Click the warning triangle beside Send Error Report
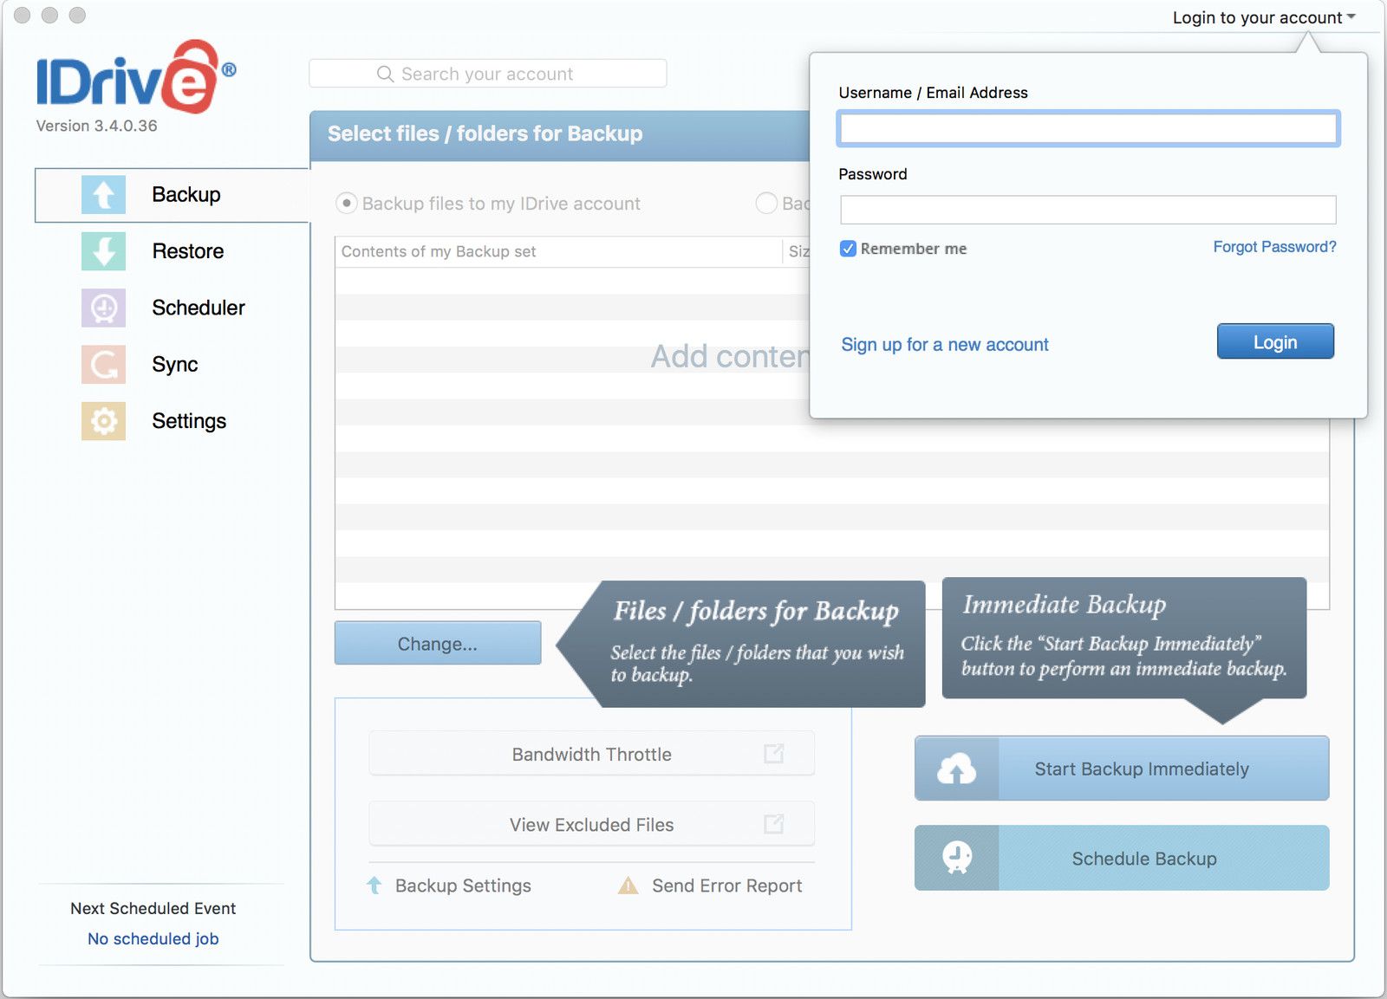1387x999 pixels. tap(628, 885)
